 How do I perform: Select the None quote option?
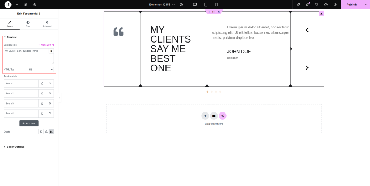click(41, 132)
